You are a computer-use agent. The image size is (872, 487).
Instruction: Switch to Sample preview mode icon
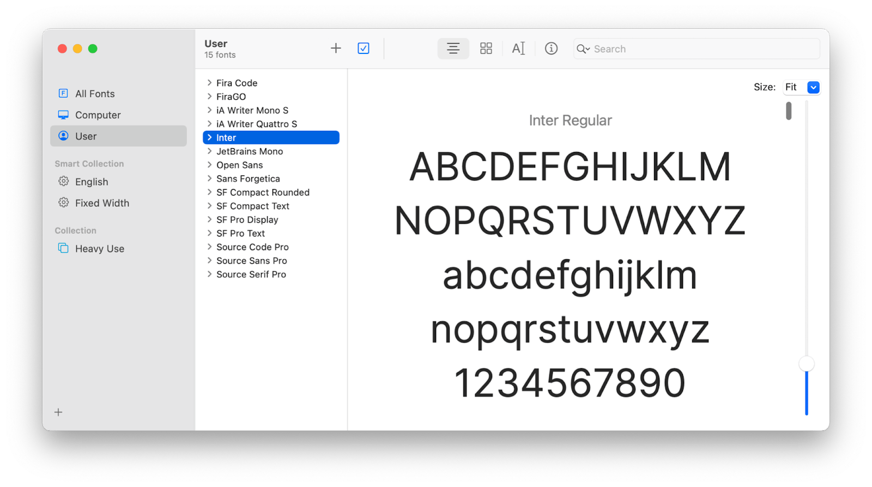click(453, 48)
